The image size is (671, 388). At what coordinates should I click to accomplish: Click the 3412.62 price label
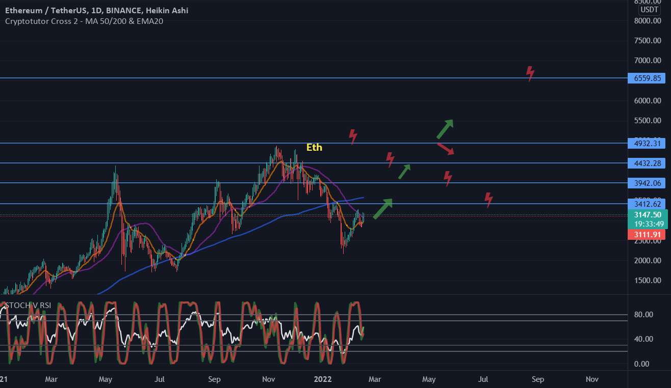pyautogui.click(x=647, y=204)
